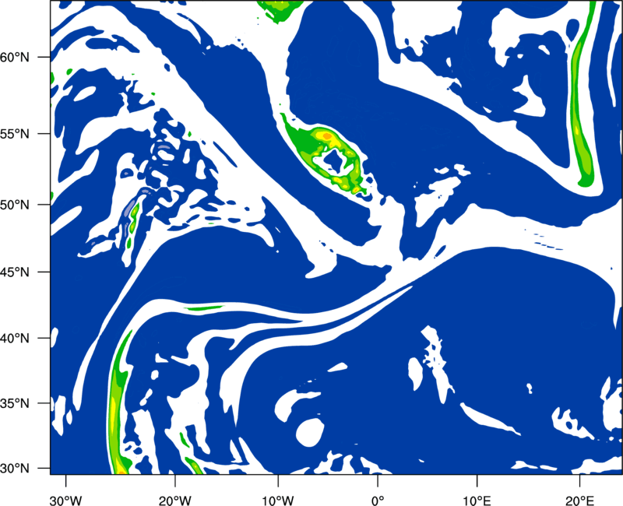Click the 35°N latitude label
Image resolution: width=623 pixels, height=506 pixels.
(14, 403)
